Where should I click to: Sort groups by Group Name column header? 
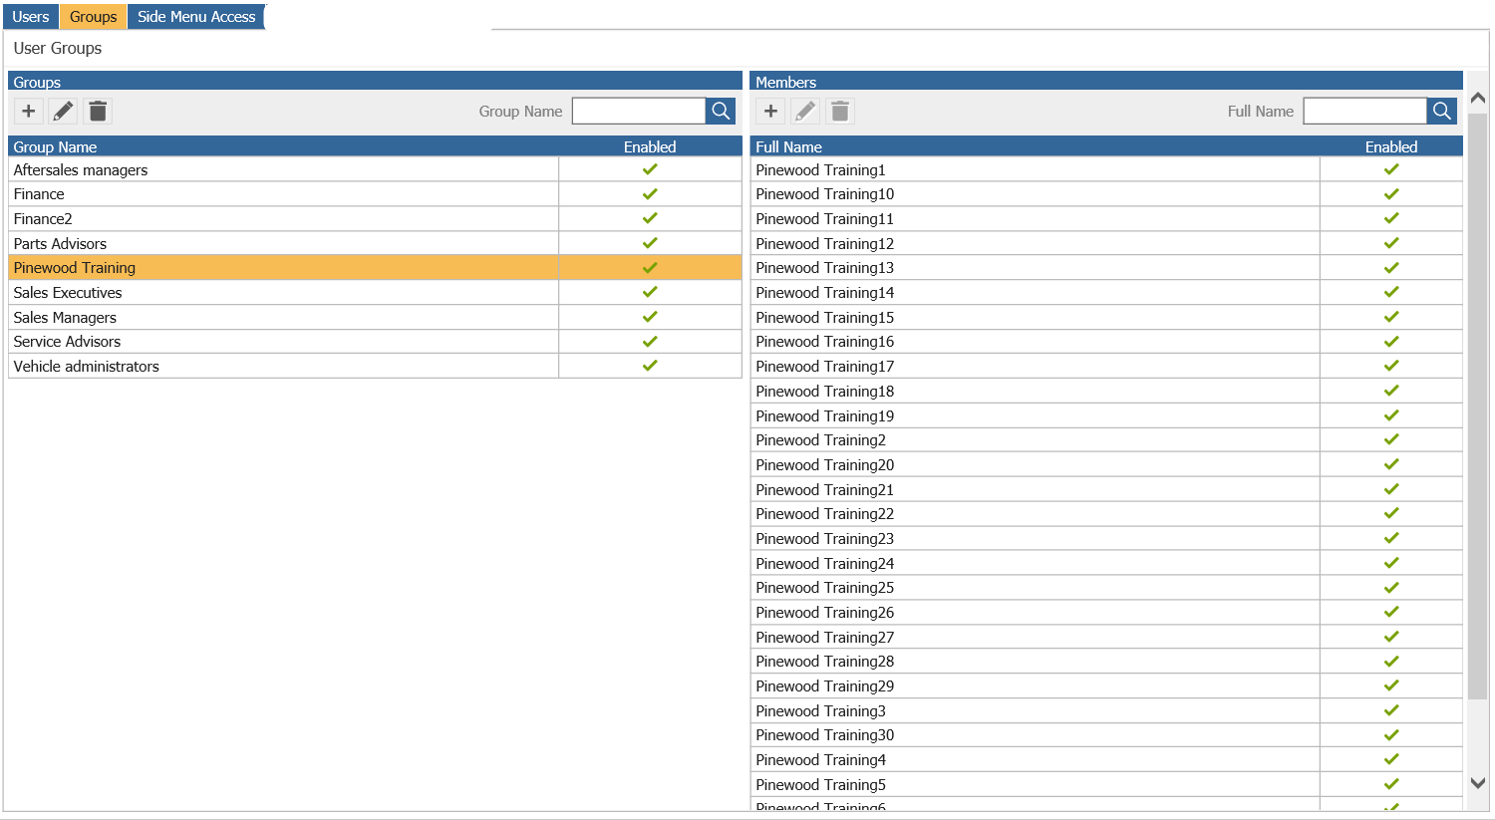click(55, 146)
